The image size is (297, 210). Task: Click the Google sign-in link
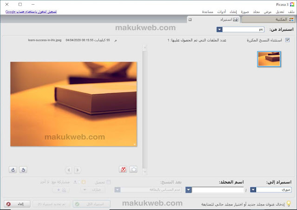pos(31,12)
